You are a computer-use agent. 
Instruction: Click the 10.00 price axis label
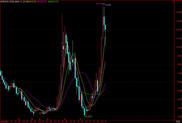179,47
